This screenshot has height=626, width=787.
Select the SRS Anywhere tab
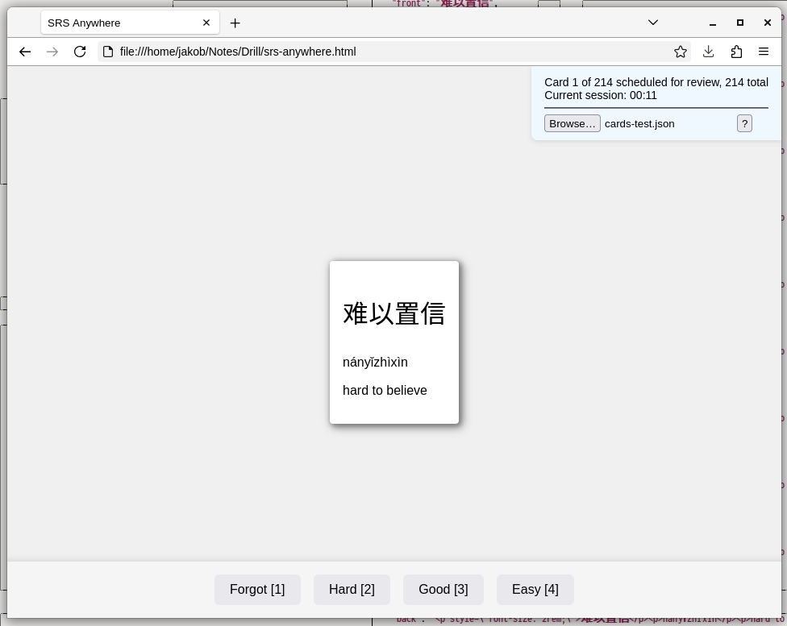click(113, 23)
